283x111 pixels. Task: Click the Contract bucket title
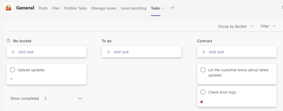[204, 41]
